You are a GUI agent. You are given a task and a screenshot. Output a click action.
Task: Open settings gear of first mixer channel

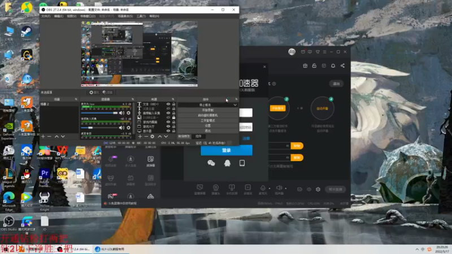tap(129, 113)
